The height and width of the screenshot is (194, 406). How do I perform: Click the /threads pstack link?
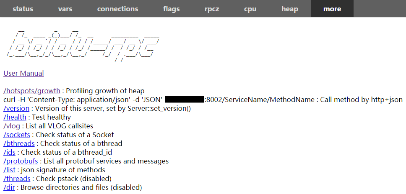coord(17,179)
